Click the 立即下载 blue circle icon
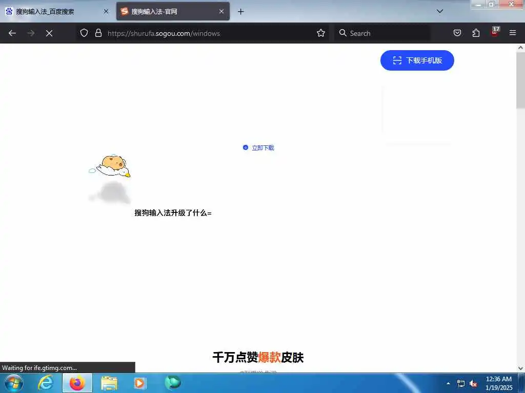The image size is (525, 393). [246, 147]
